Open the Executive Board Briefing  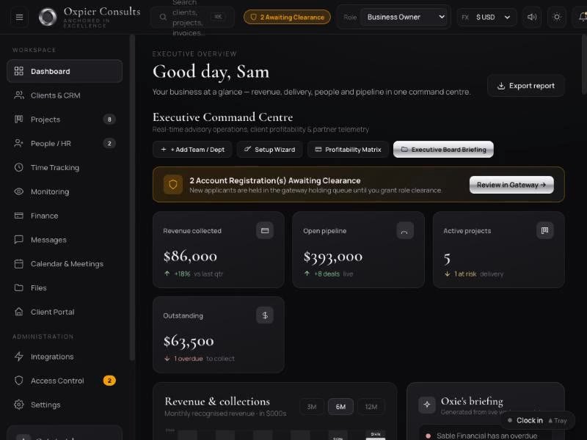coord(443,150)
